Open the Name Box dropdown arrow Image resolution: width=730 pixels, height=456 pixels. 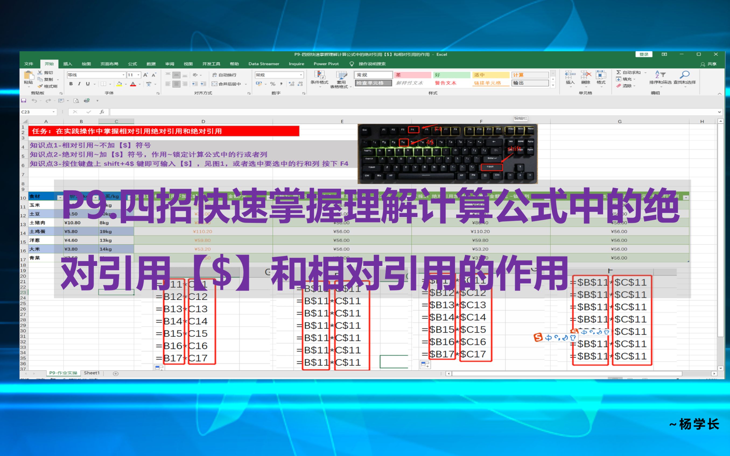click(54, 112)
